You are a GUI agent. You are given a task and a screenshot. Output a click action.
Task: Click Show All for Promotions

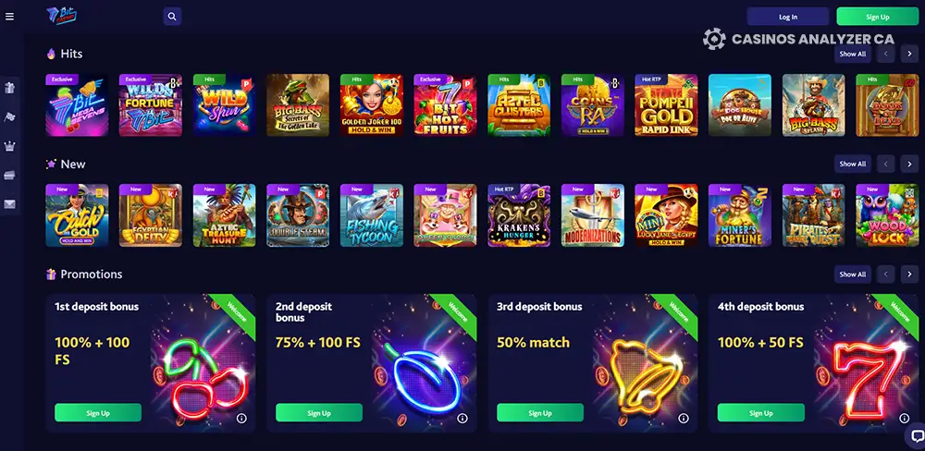pos(853,274)
